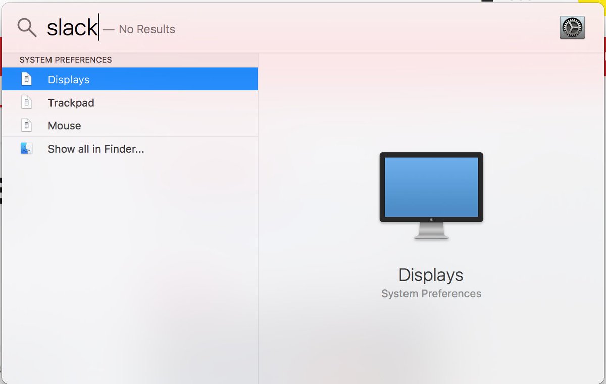Screen dimensions: 606x384
Task: Click the SYSTEM PREFERENCES section header
Action: tap(66, 60)
